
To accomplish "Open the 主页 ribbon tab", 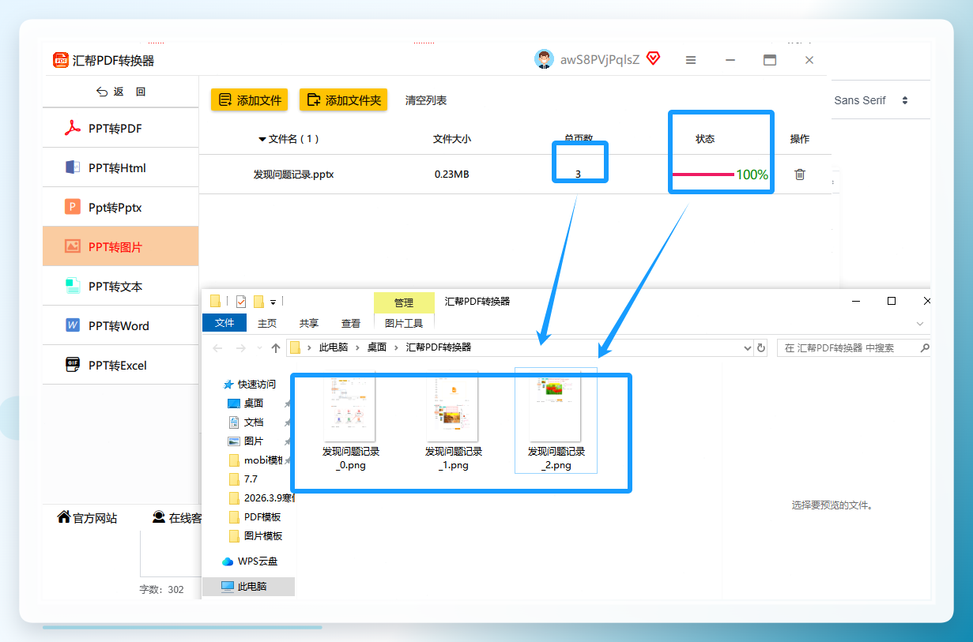I will pyautogui.click(x=267, y=323).
